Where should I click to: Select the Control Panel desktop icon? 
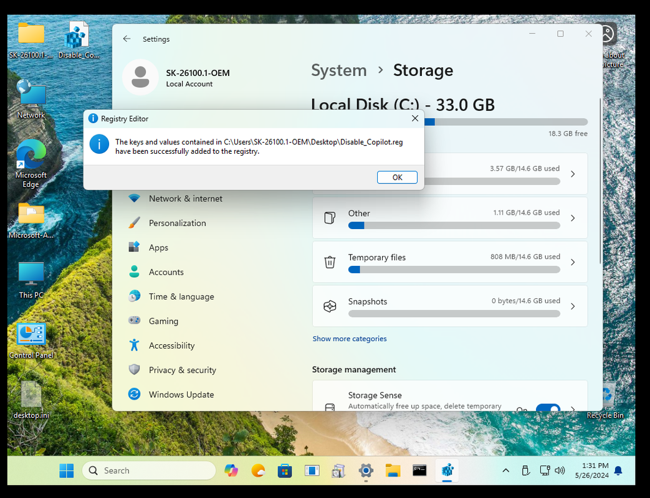pos(31,341)
